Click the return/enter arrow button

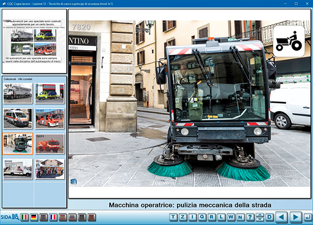[308, 217]
